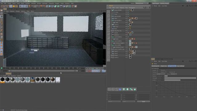Click the green sphere icon below object list
197x111 pixels.
pos(135,89)
